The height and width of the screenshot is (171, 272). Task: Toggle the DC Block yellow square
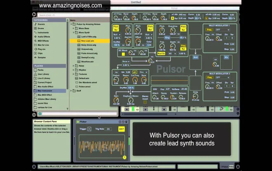coord(123,54)
